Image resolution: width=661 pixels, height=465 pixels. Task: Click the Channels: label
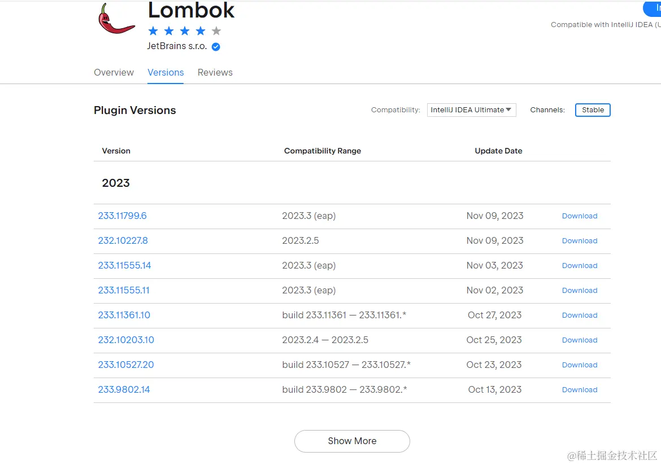[547, 110]
